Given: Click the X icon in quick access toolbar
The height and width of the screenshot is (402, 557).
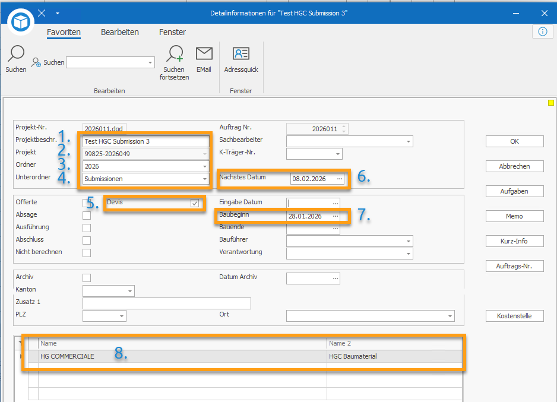Looking at the screenshot, I should tap(42, 13).
